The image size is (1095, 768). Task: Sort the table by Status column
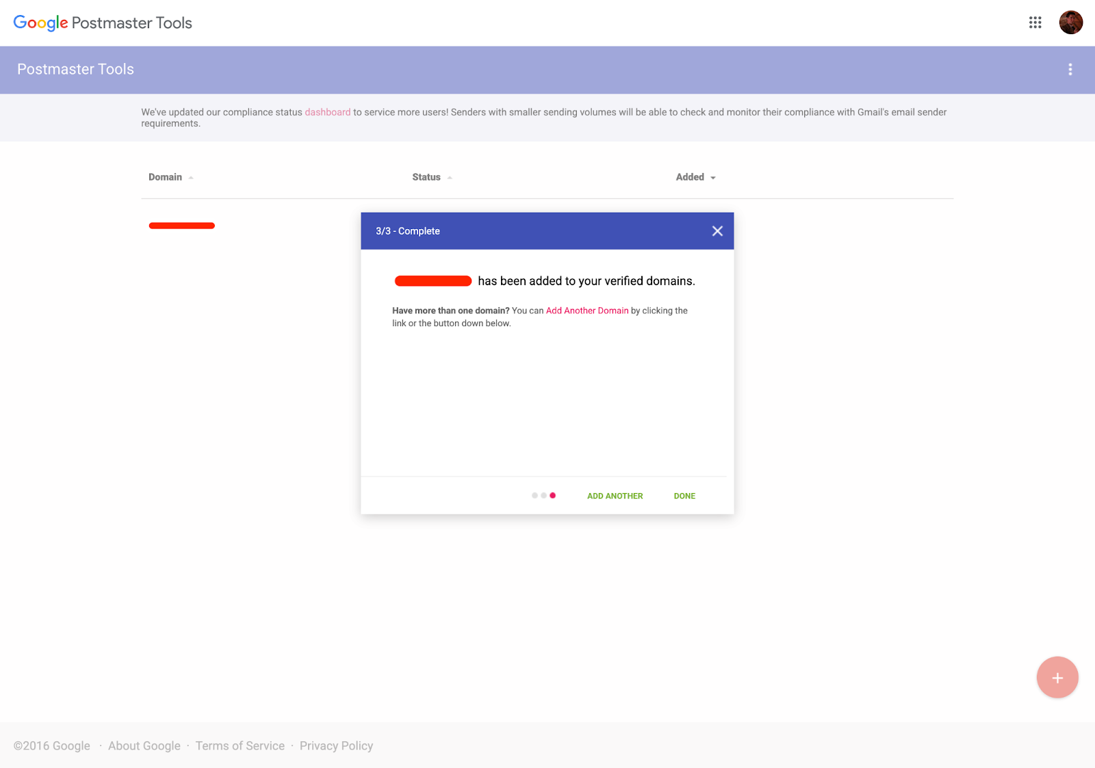432,177
